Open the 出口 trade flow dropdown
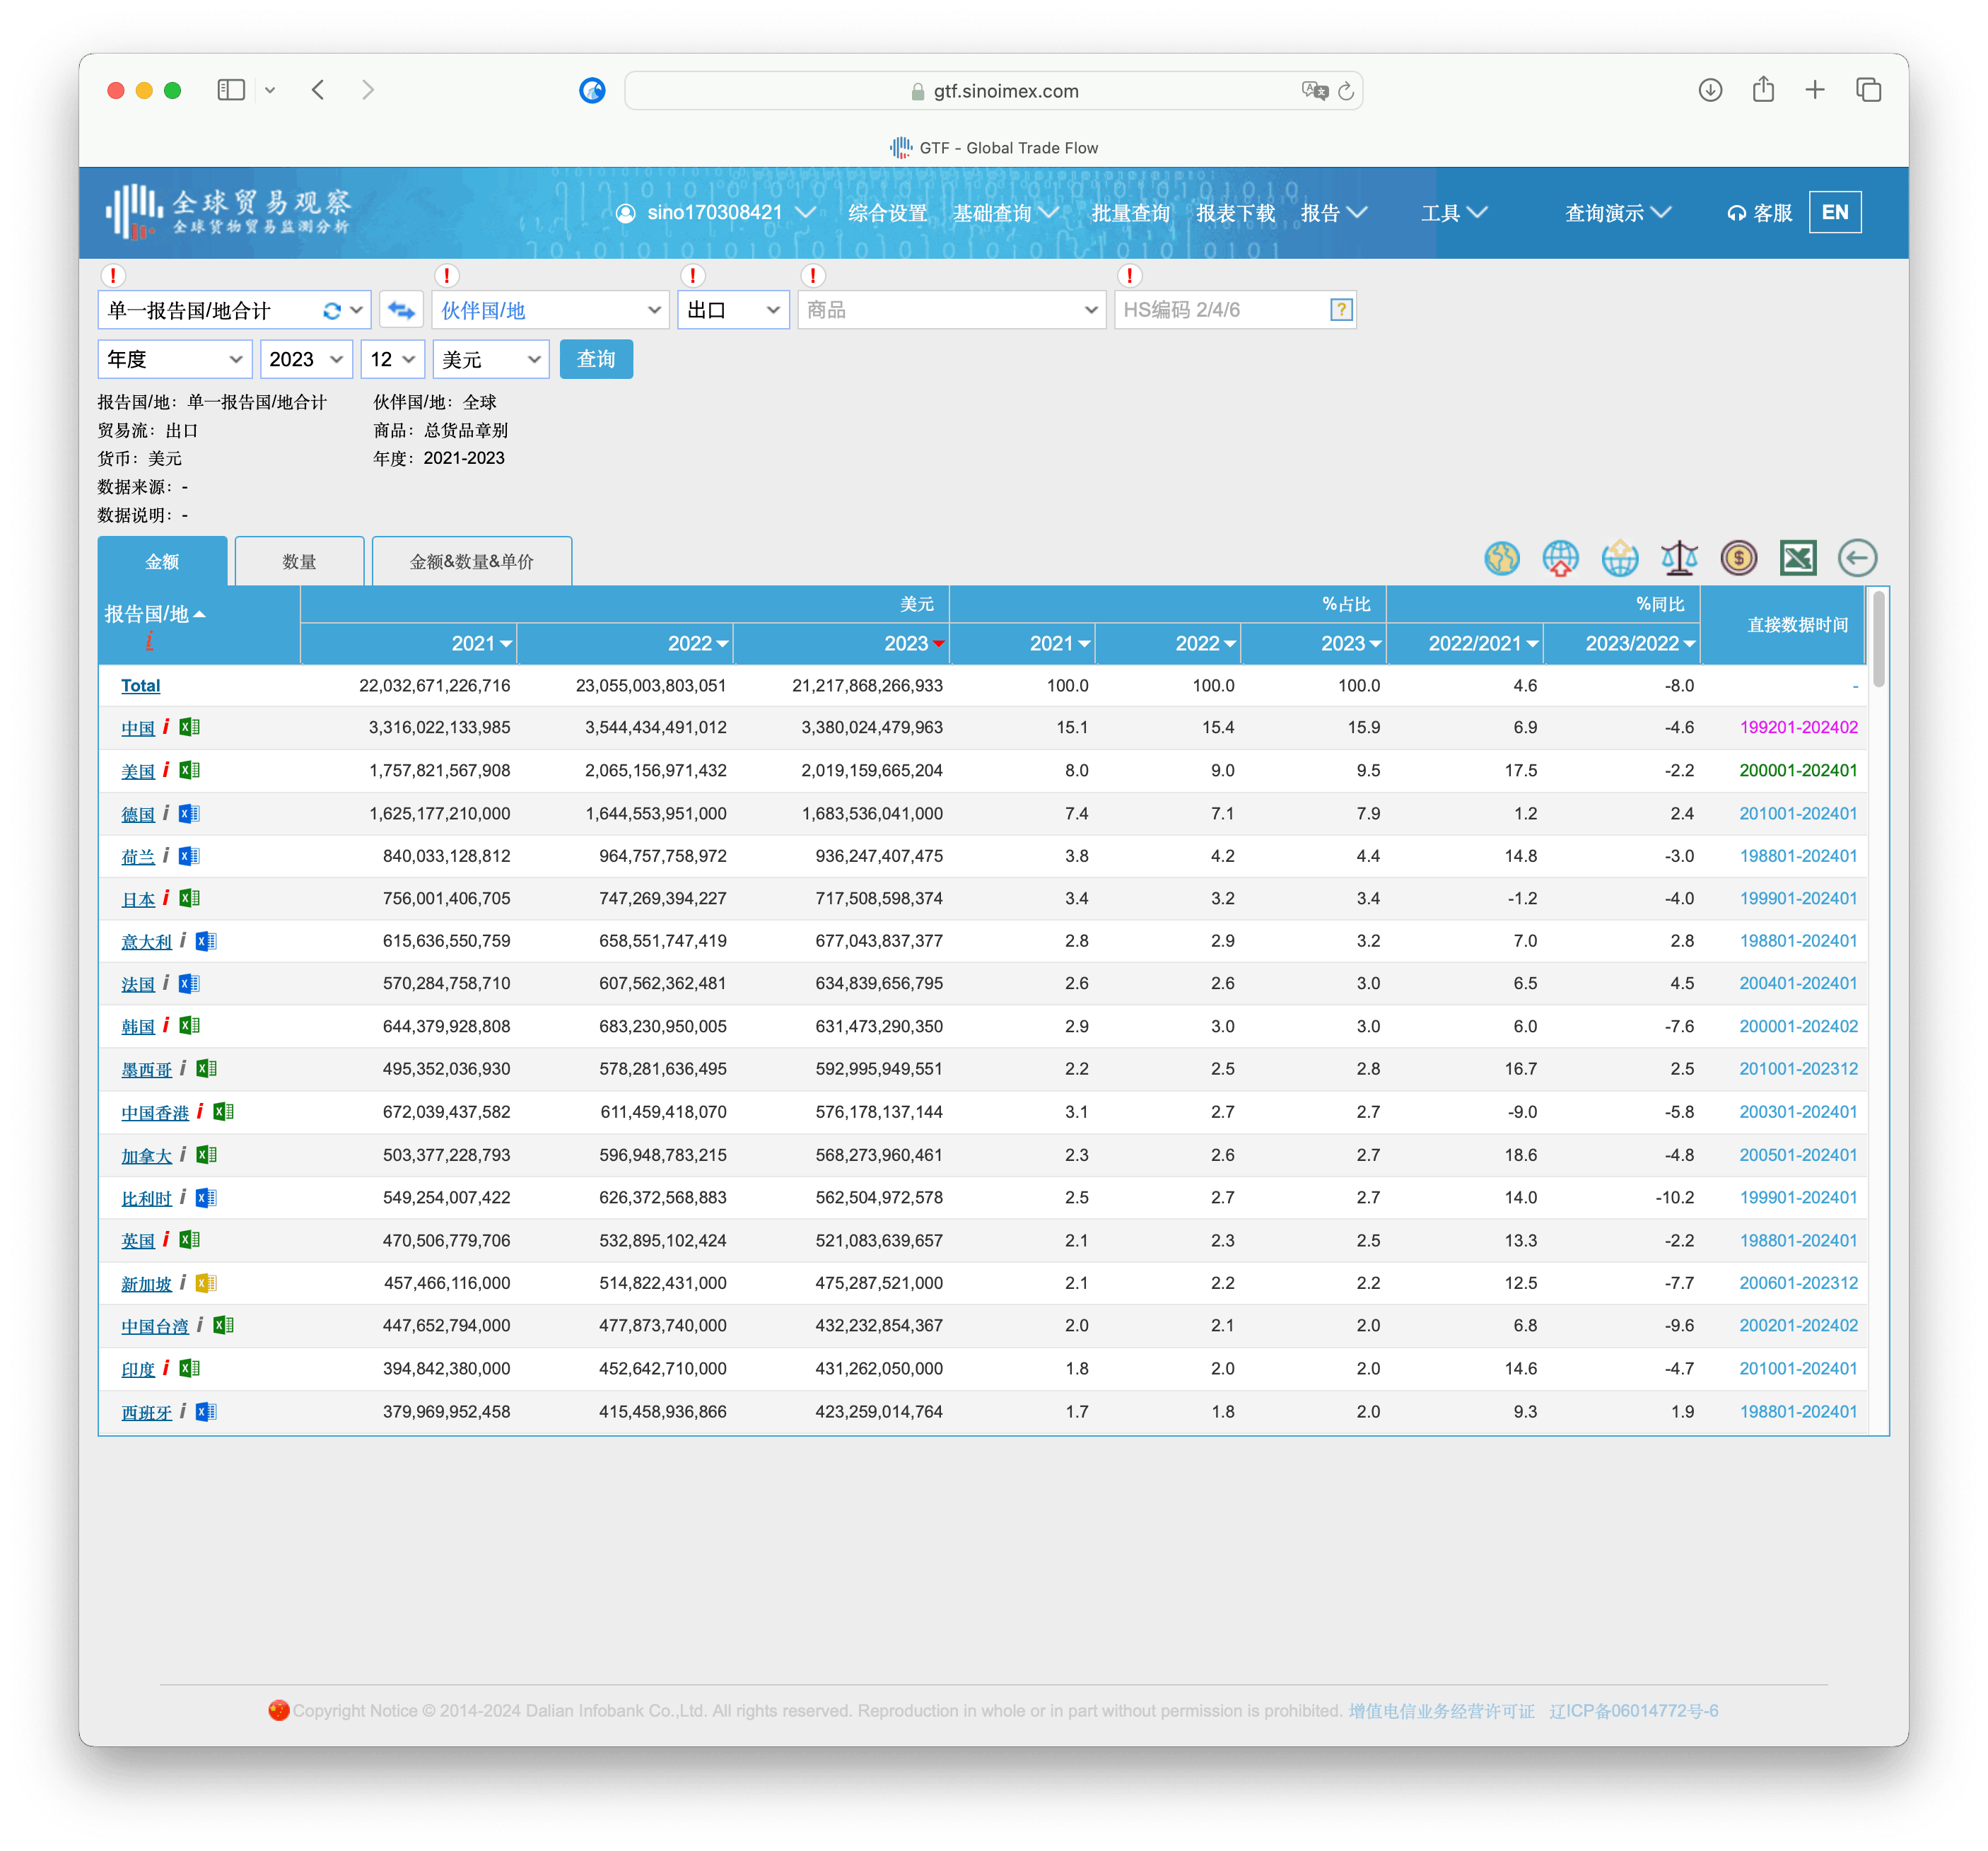 point(733,310)
